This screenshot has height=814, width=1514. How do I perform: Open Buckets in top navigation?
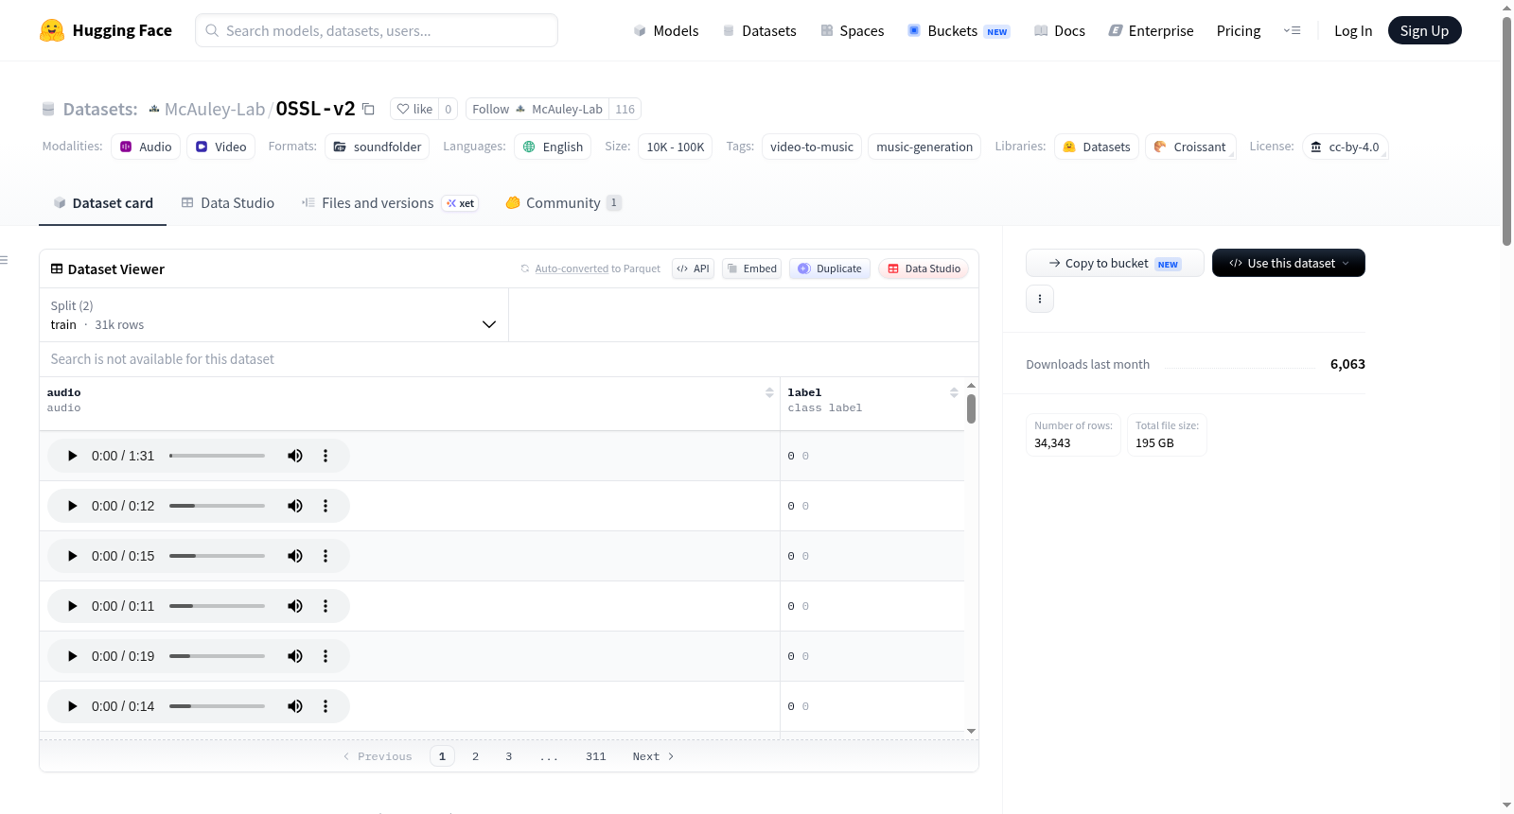[x=959, y=30]
